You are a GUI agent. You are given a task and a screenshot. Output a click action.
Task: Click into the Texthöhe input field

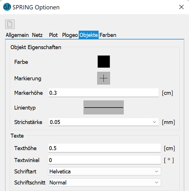pos(104,148)
